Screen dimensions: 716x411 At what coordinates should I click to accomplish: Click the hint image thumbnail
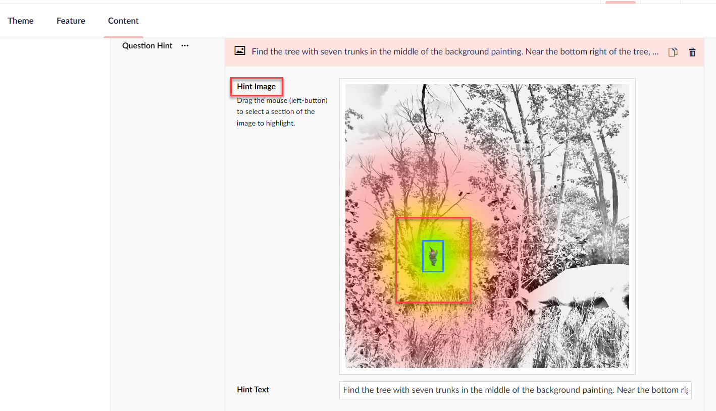pyautogui.click(x=487, y=226)
